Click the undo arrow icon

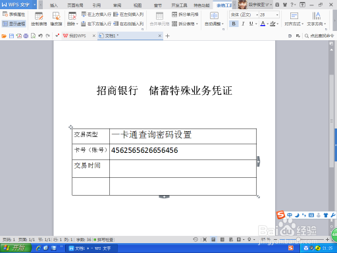[x=40, y=36]
